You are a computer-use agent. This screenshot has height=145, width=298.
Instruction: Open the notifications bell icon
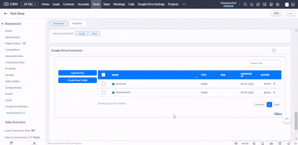pyautogui.click(x=252, y=4)
